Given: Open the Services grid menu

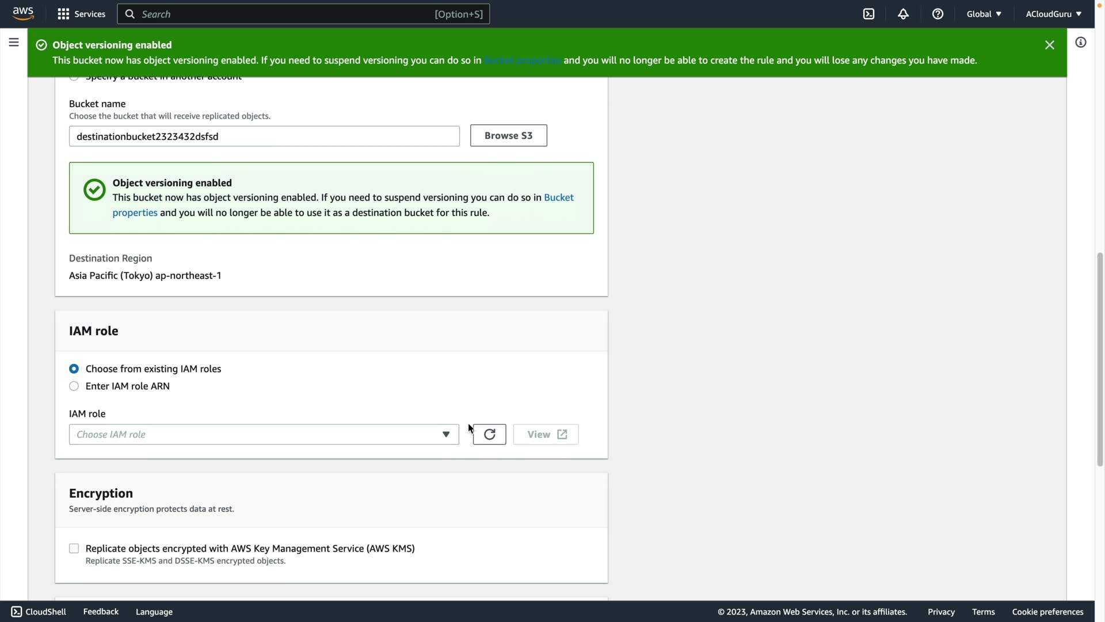Looking at the screenshot, I should point(81,14).
